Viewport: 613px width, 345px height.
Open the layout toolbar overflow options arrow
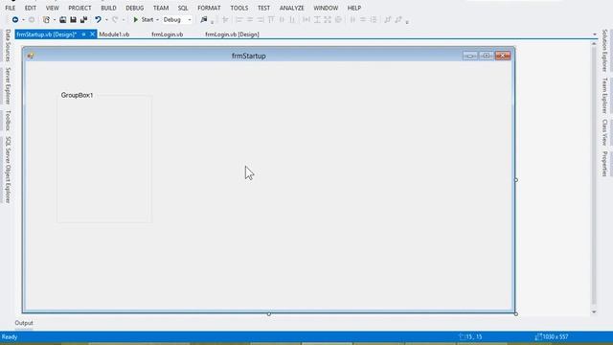point(407,22)
